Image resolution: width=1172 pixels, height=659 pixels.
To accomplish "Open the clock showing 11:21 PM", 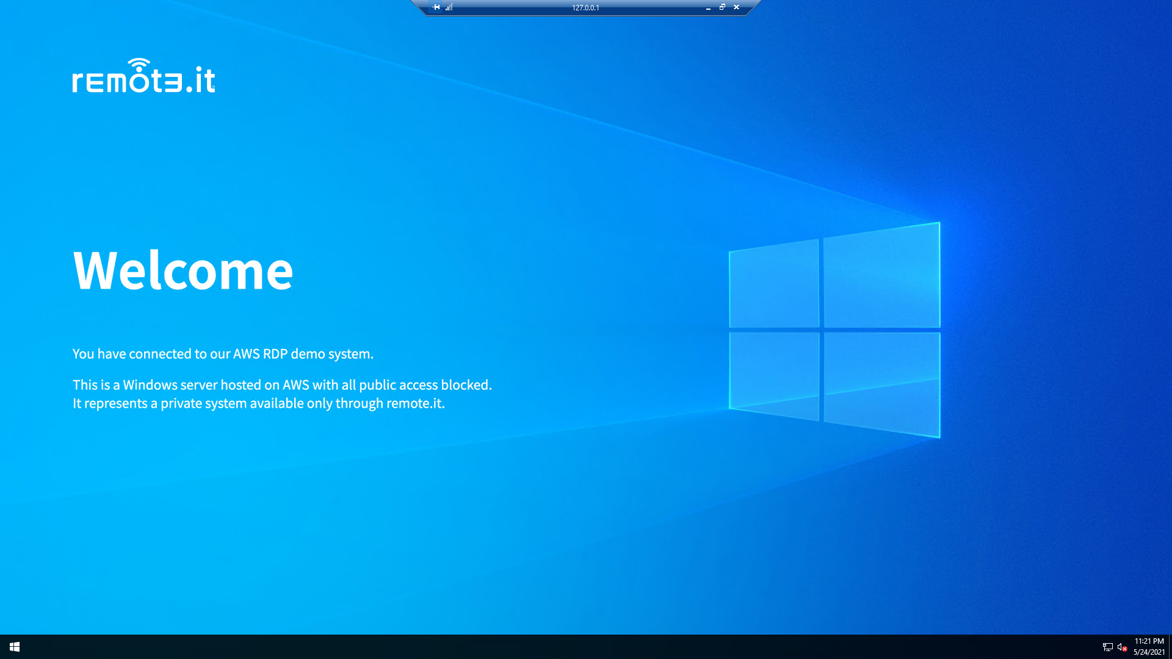I will tap(1149, 647).
